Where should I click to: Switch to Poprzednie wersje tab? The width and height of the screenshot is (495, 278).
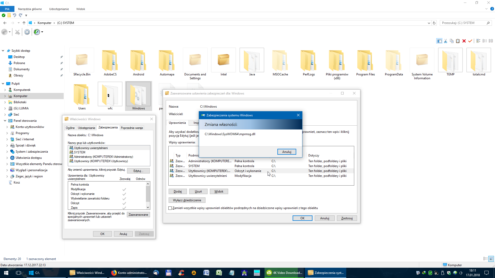click(x=132, y=128)
